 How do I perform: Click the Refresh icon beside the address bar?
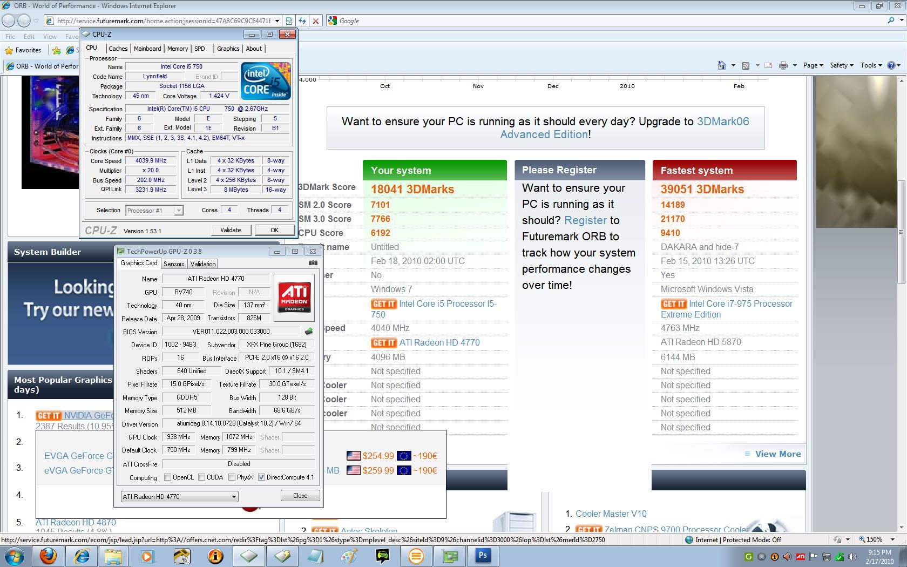coord(302,21)
